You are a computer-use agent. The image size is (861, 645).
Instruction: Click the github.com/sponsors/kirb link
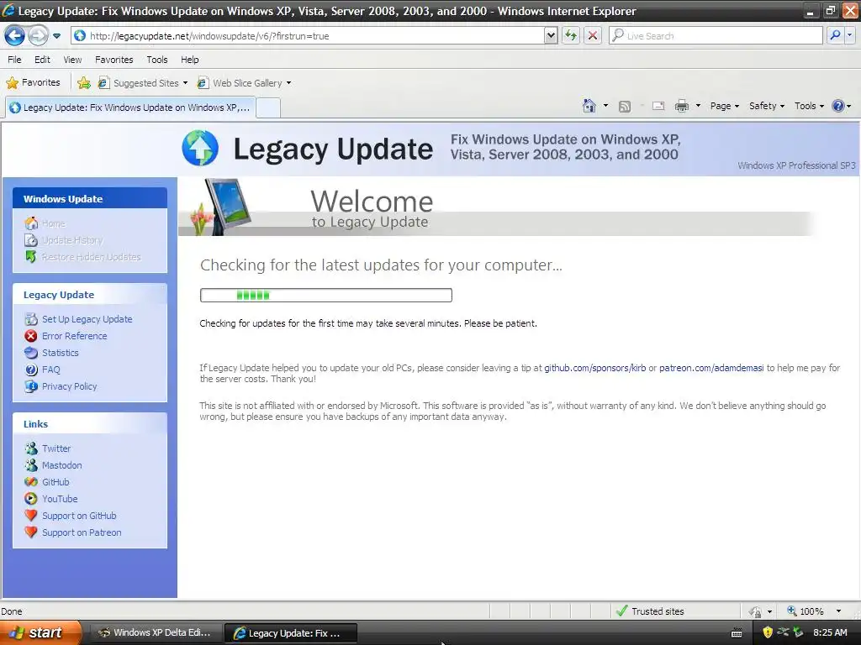point(594,368)
